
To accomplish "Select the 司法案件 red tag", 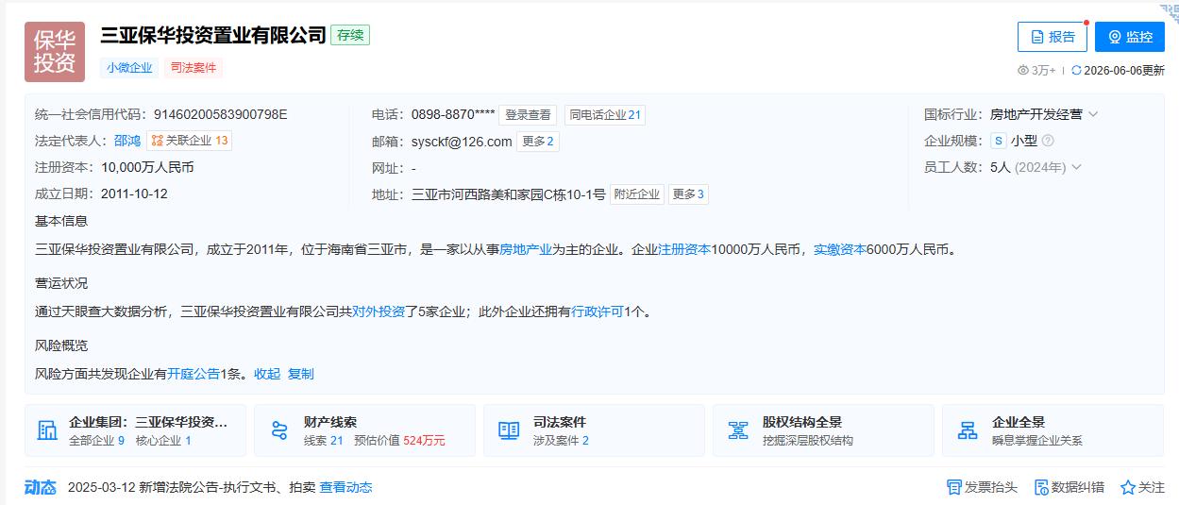I will click(x=194, y=68).
